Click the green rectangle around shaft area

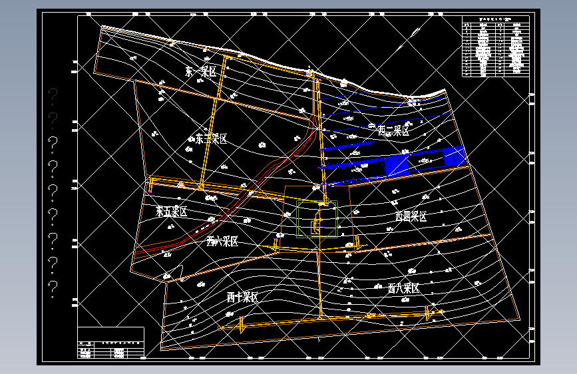pos(317,219)
